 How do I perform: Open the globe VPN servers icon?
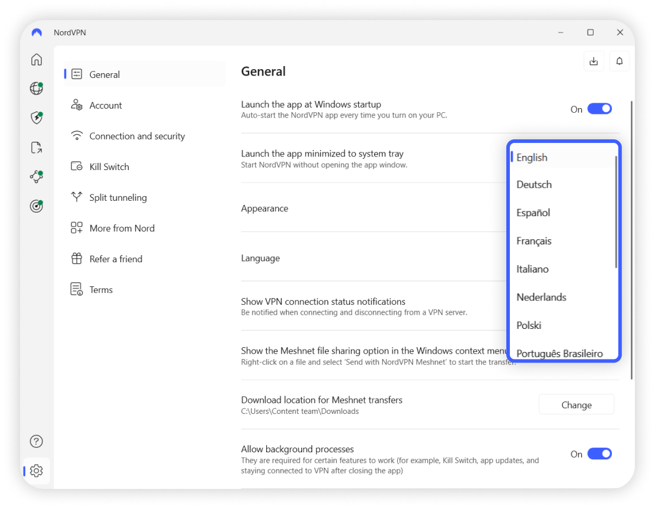(37, 89)
